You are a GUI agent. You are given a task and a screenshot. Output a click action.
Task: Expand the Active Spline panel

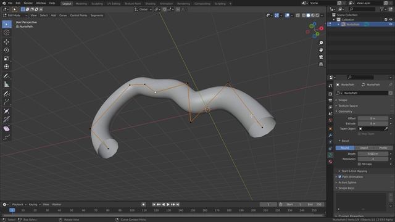pos(347,183)
